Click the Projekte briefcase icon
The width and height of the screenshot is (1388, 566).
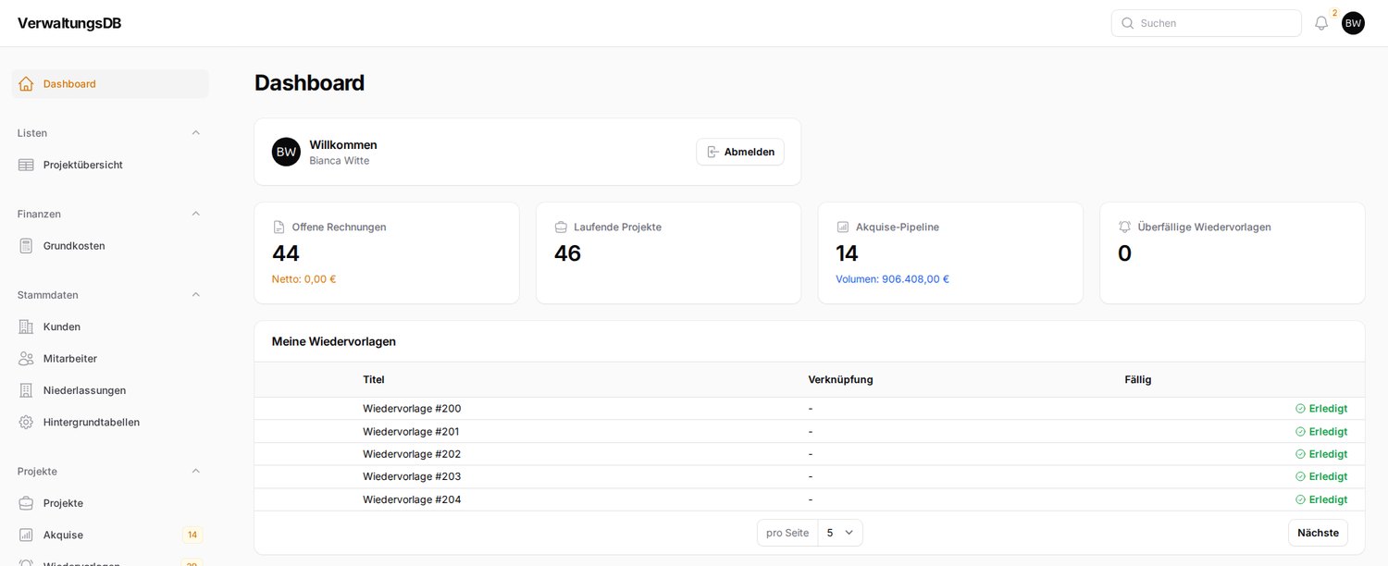click(x=26, y=503)
